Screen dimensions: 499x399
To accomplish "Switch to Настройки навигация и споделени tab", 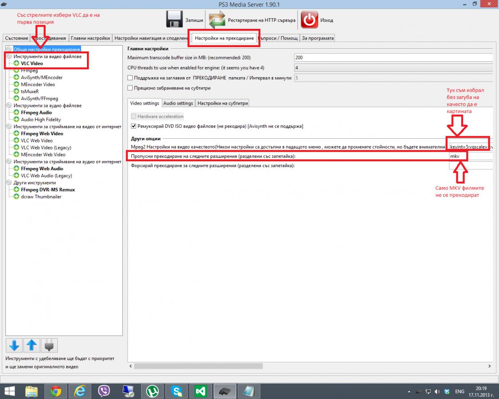I will click(x=151, y=38).
